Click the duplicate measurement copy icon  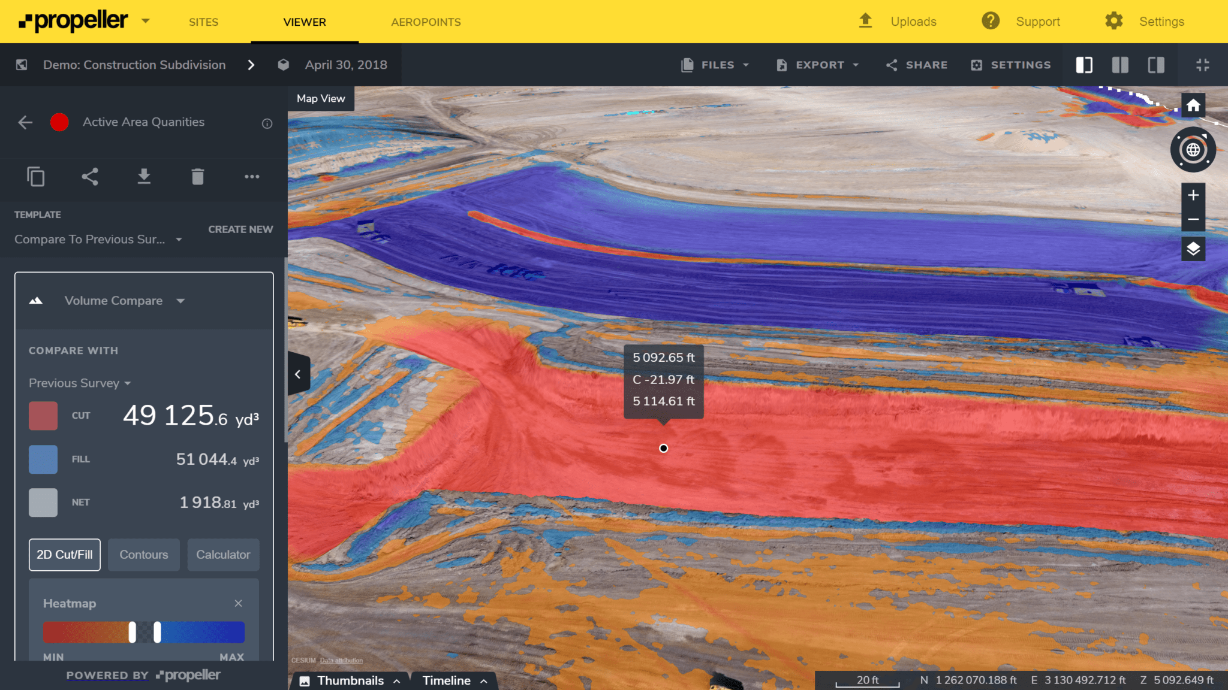point(36,177)
